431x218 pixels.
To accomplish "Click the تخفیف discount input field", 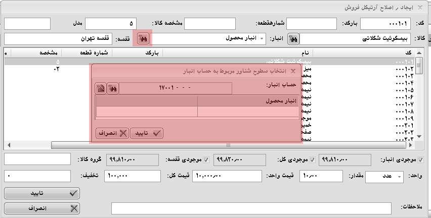I will (37, 176).
